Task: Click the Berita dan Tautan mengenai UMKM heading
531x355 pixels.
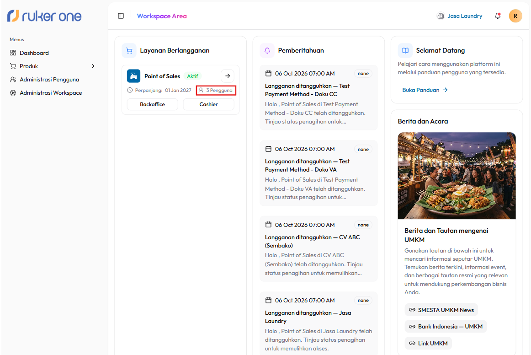Action: pos(446,235)
